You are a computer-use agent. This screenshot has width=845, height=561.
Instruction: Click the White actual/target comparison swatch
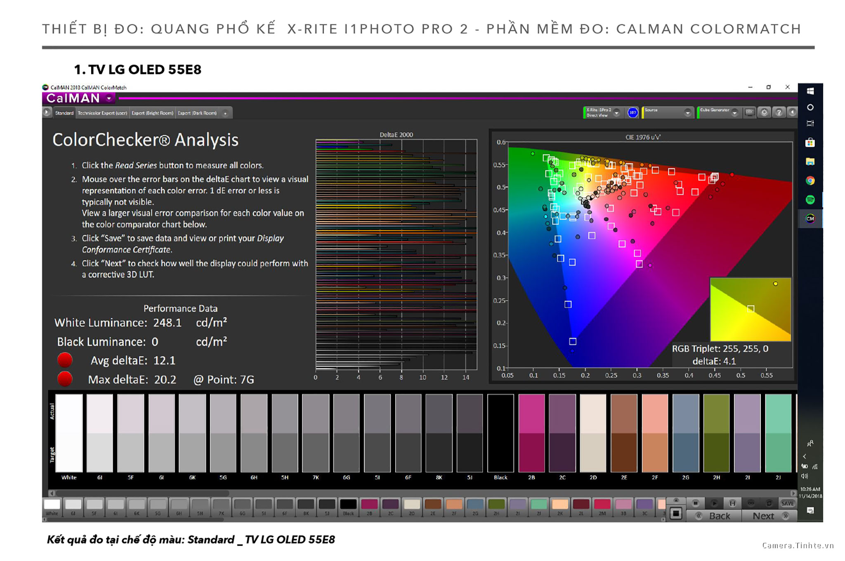[69, 433]
